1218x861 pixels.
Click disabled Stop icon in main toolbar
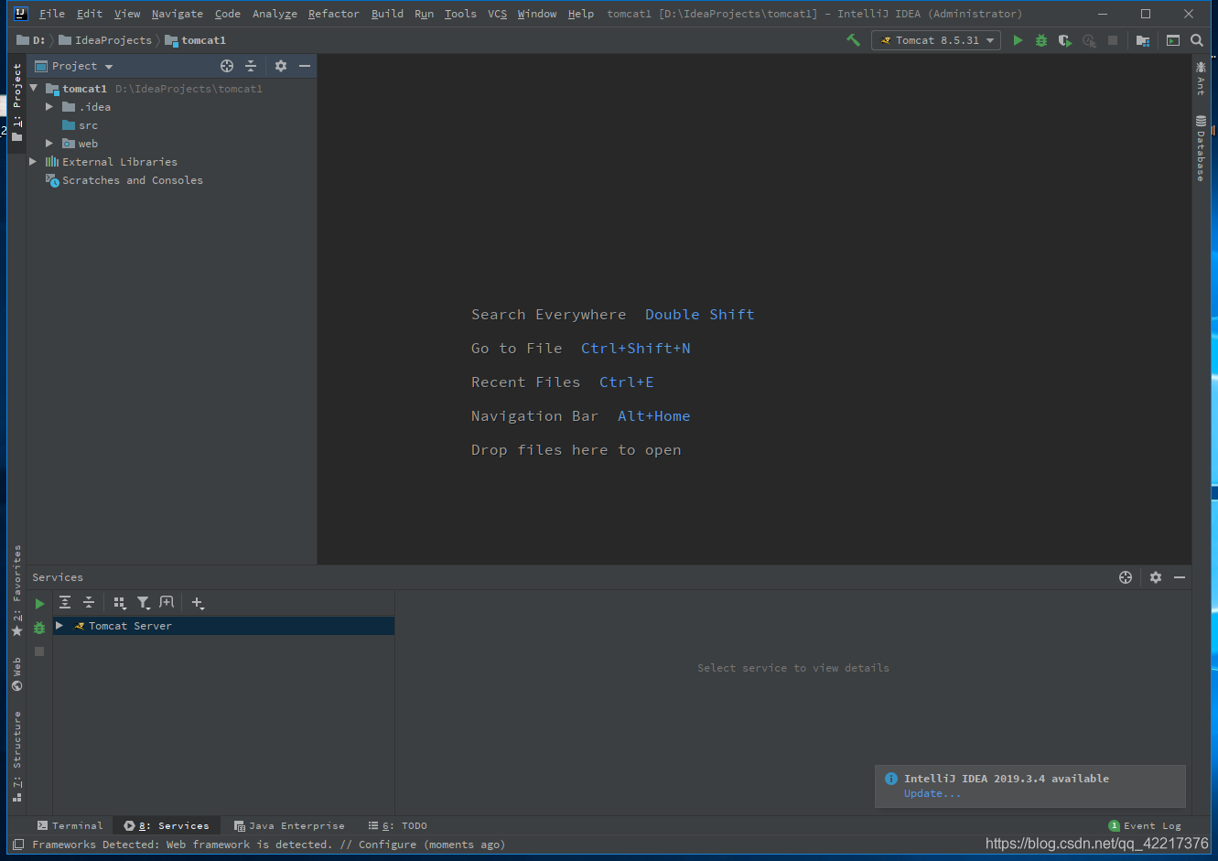click(1113, 40)
